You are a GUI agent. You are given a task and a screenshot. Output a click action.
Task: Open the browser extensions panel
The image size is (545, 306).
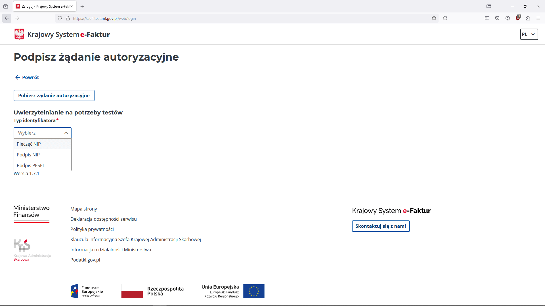528,18
